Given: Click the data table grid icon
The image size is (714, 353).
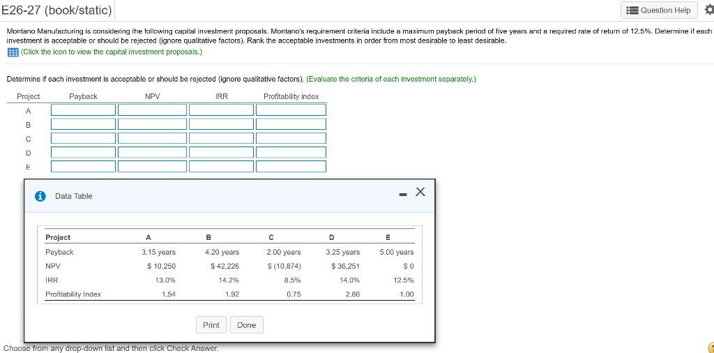Looking at the screenshot, I should click(x=13, y=52).
